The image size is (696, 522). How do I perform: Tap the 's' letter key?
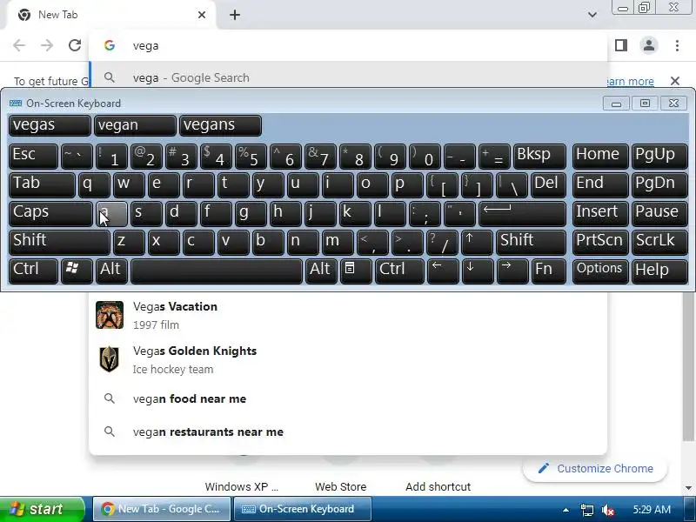[x=146, y=213]
